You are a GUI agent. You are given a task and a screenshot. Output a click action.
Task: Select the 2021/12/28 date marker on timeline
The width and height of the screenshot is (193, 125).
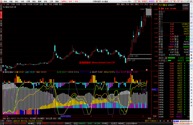coord(66,116)
